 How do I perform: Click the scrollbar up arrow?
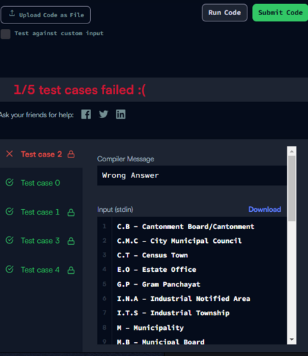click(x=291, y=151)
